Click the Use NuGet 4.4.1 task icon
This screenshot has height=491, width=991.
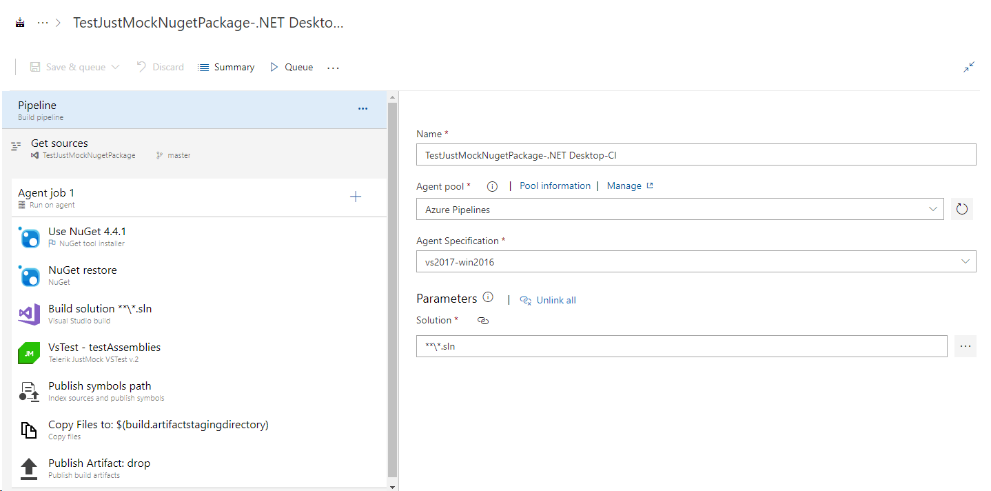tap(29, 237)
